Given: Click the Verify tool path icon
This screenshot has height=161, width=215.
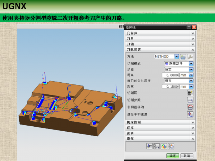Looking at the screenshot, I should 164,146.
